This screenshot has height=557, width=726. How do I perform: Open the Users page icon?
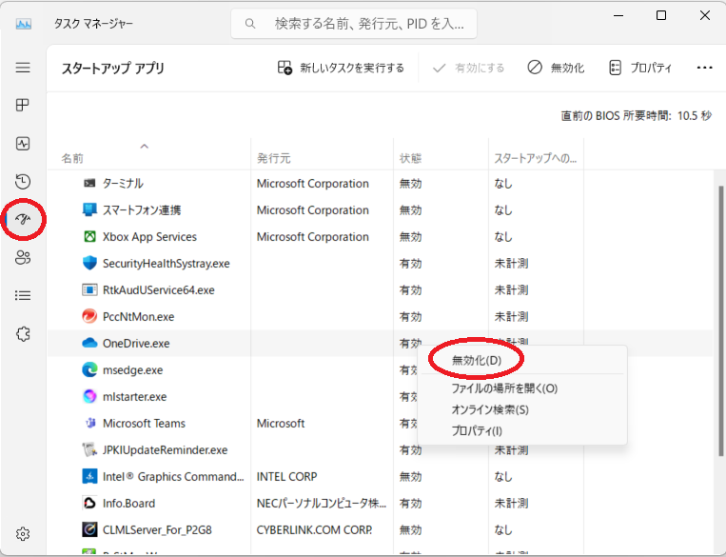pos(23,257)
